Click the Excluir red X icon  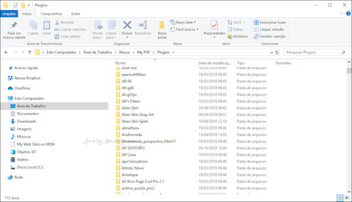(x=127, y=25)
